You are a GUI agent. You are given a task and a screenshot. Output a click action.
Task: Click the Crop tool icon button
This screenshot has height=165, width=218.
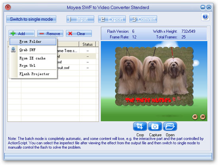point(140,126)
